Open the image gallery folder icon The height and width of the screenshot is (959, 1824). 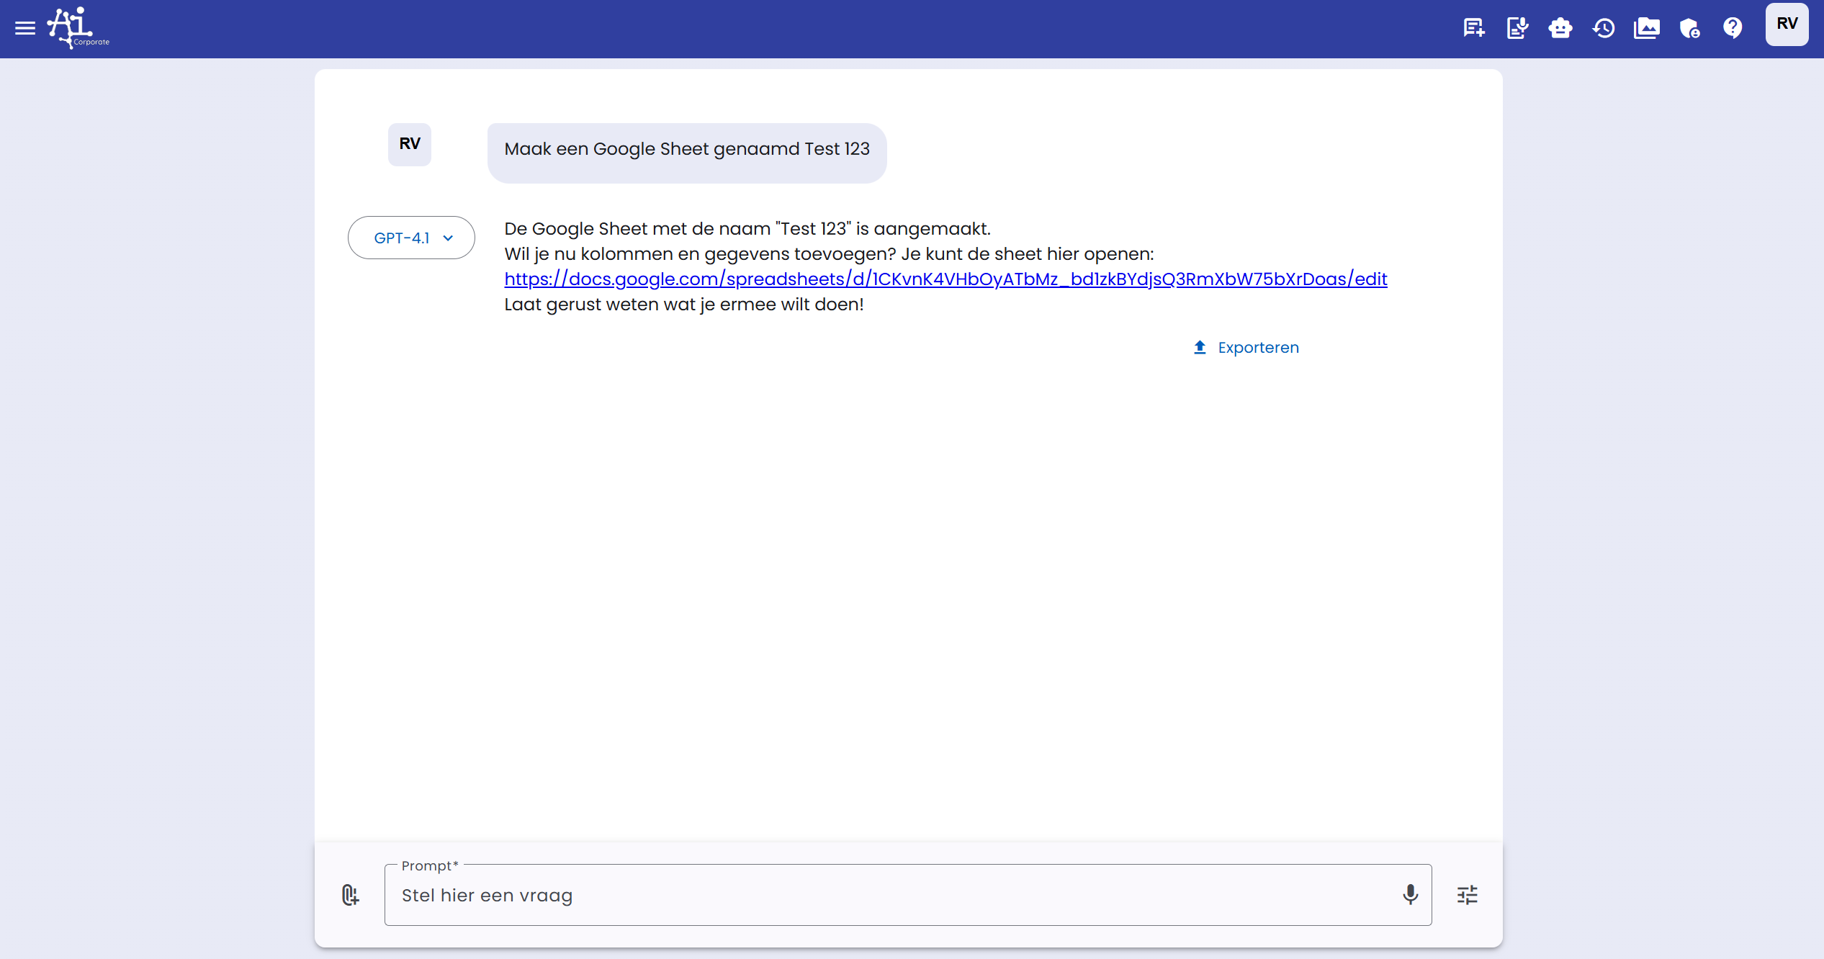coord(1646,28)
